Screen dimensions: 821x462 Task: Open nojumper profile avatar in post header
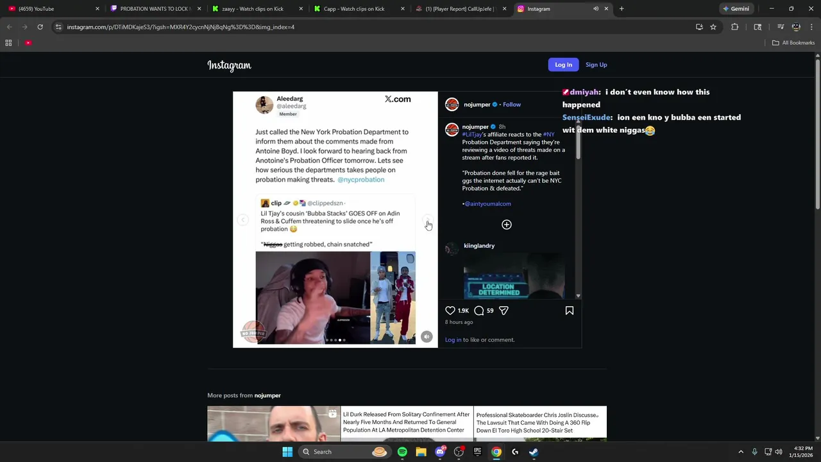coord(452,105)
